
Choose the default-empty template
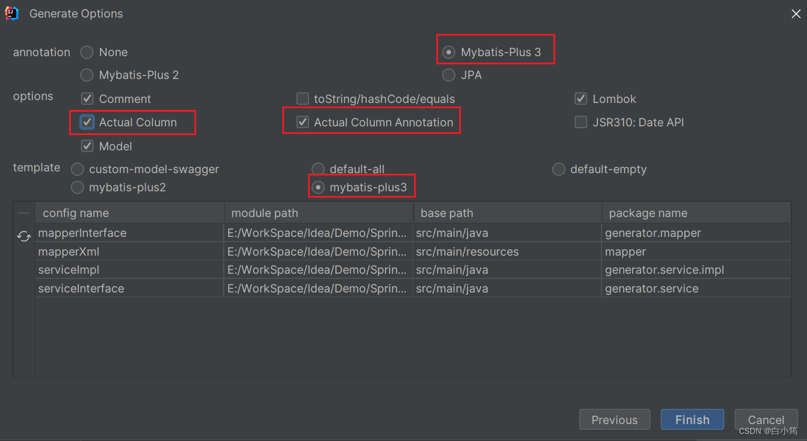pyautogui.click(x=559, y=170)
